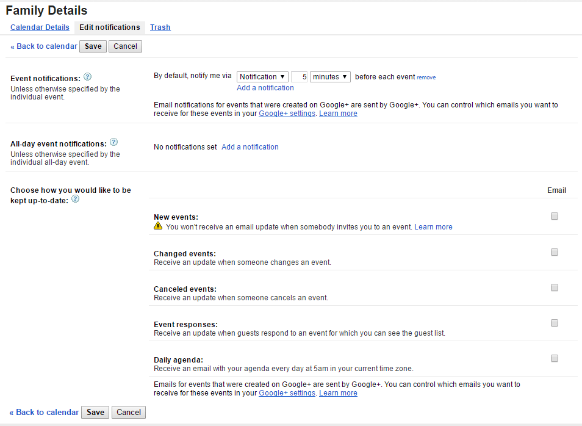Click the yellow warning icon under New events
Viewport: 582px width, 426px height.
point(158,226)
